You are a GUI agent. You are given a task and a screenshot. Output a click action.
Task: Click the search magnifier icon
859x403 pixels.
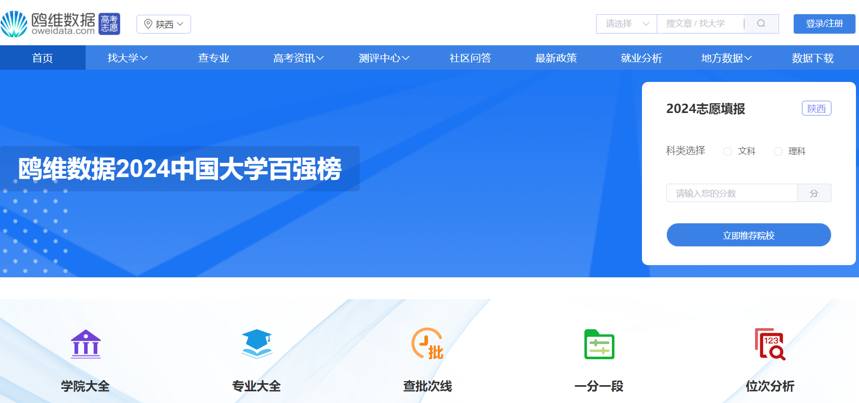click(x=761, y=23)
